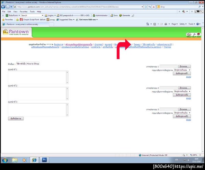The height and width of the screenshot is (170, 205).
Task: Open Favorites star button
Action: (8, 19)
